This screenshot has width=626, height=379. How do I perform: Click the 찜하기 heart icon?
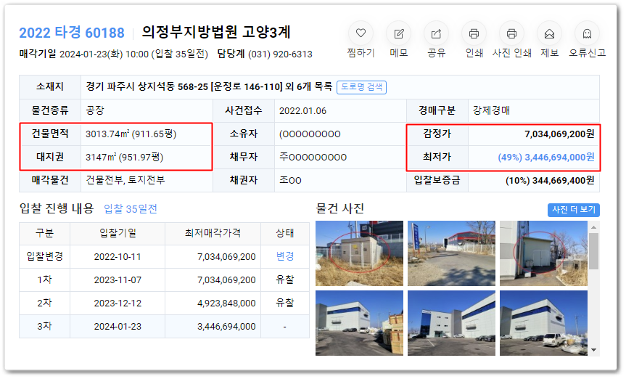(x=361, y=33)
